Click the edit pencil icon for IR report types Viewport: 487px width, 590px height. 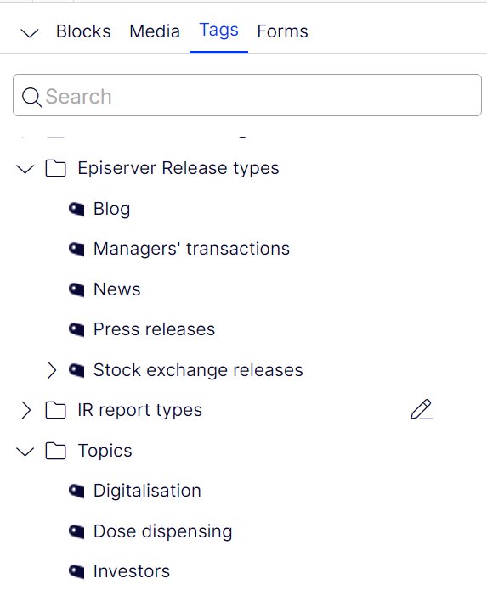(x=422, y=409)
